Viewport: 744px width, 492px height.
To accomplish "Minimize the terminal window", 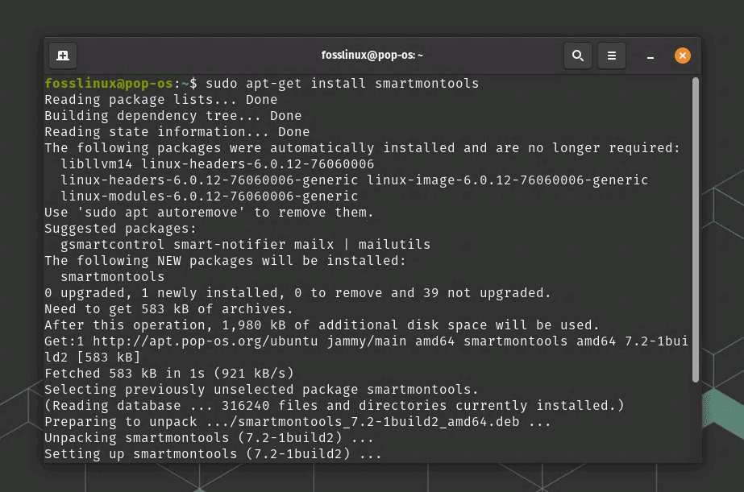I will pos(650,56).
